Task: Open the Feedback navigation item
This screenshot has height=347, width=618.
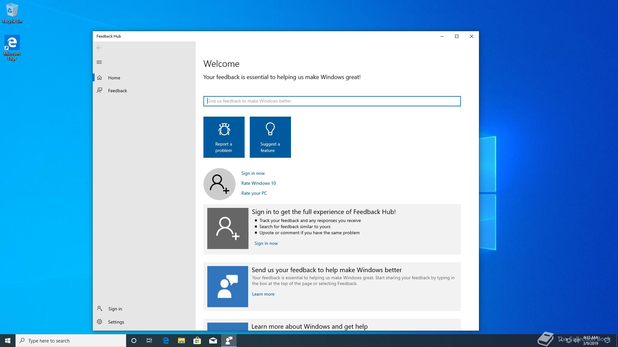Action: pos(144,91)
